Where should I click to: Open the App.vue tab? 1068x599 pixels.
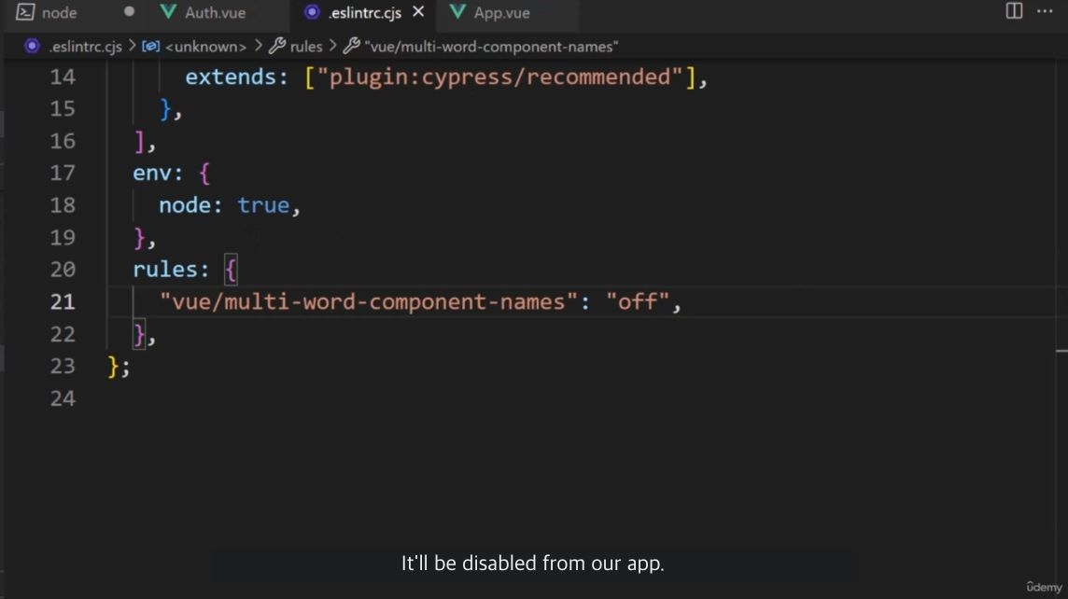coord(502,13)
